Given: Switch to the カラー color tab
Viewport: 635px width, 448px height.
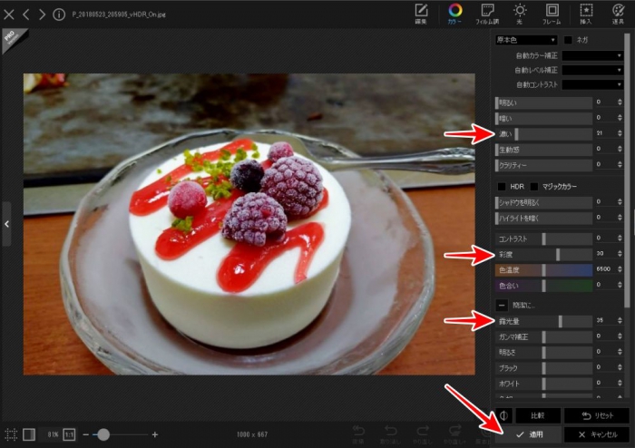Looking at the screenshot, I should click(x=454, y=14).
